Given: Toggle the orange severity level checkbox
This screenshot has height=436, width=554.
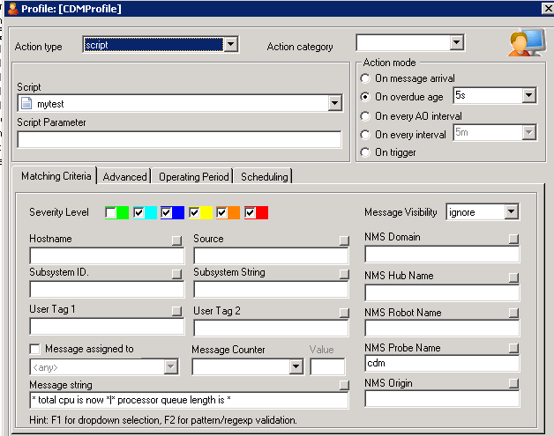Looking at the screenshot, I should 222,212.
